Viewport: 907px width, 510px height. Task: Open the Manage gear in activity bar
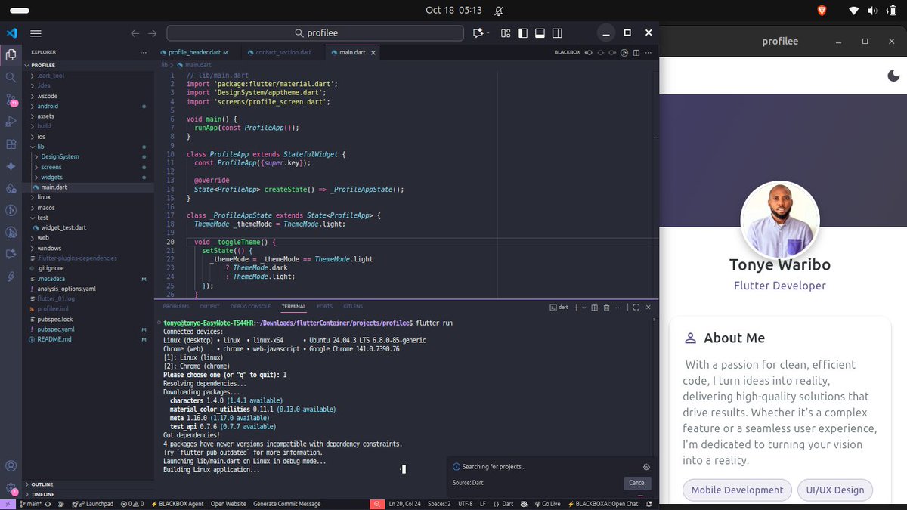coord(11,489)
